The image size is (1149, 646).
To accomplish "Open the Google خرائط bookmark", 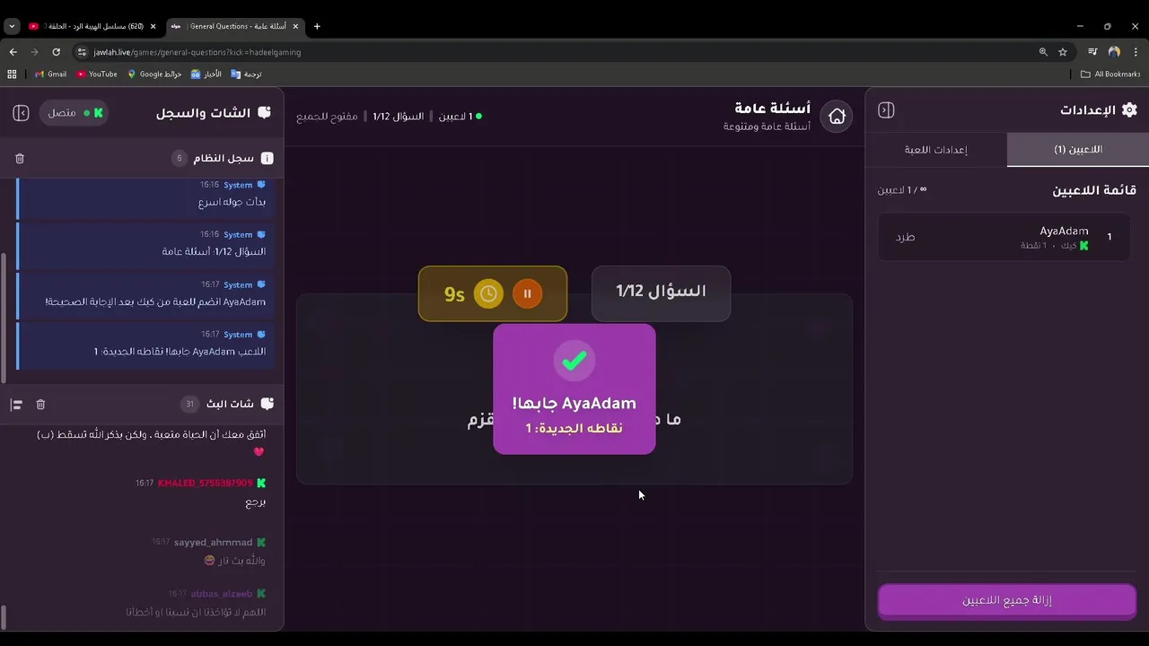I will (x=154, y=74).
